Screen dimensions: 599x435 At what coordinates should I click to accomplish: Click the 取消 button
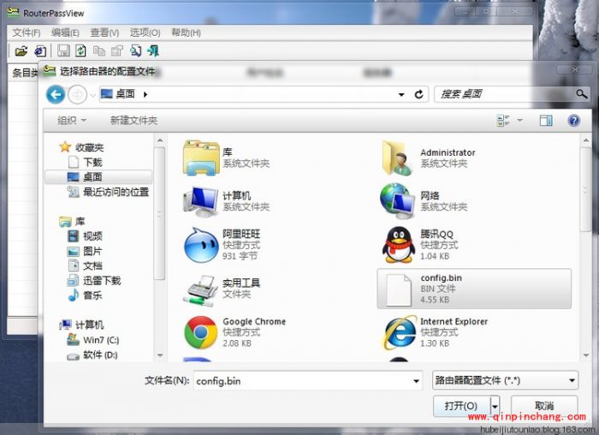pos(544,406)
